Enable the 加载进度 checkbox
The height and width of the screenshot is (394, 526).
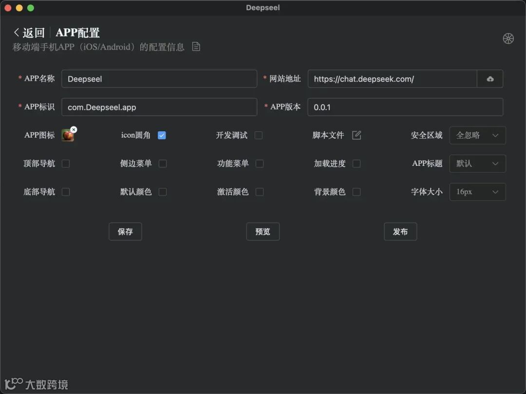(x=356, y=163)
